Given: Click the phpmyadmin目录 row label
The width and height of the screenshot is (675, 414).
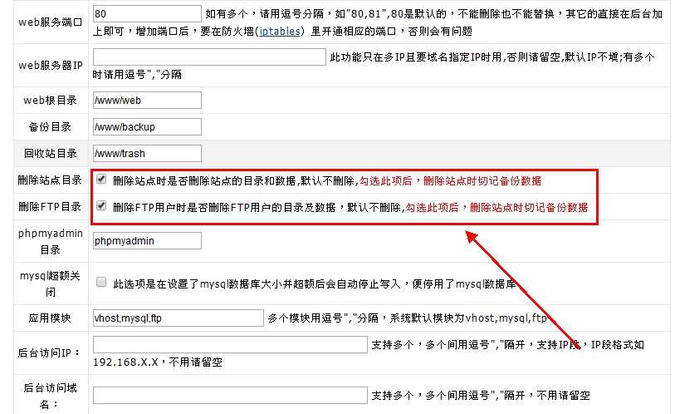Looking at the screenshot, I should (49, 241).
